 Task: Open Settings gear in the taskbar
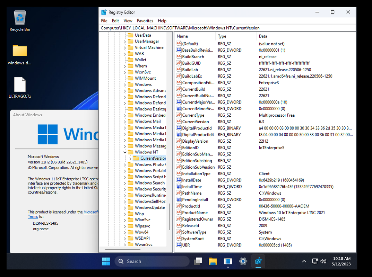[243, 261]
